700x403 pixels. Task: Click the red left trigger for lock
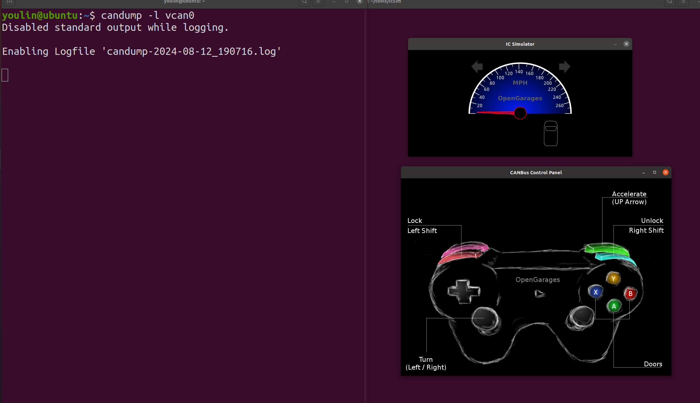coord(460,257)
